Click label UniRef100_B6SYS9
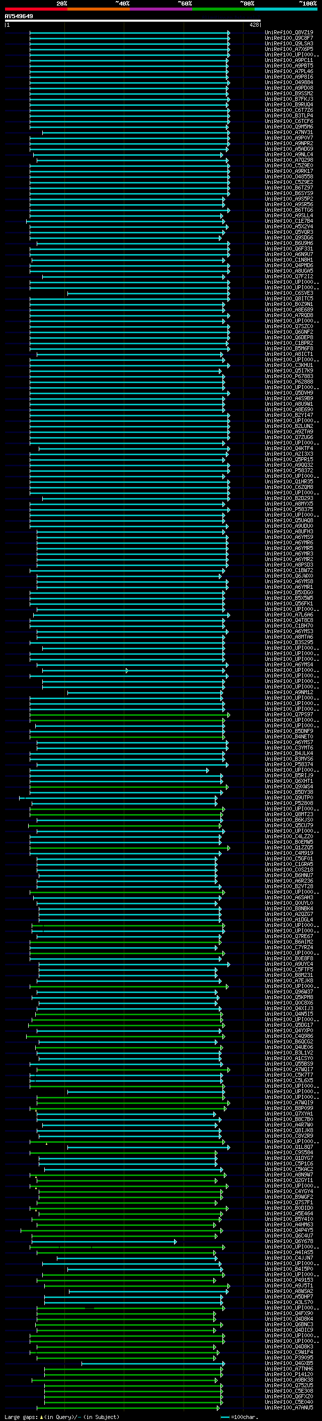322x1421 pixels. [289, 194]
